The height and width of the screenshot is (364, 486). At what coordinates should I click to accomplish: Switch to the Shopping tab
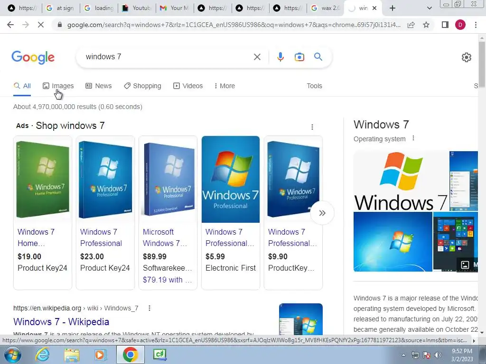pos(142,86)
